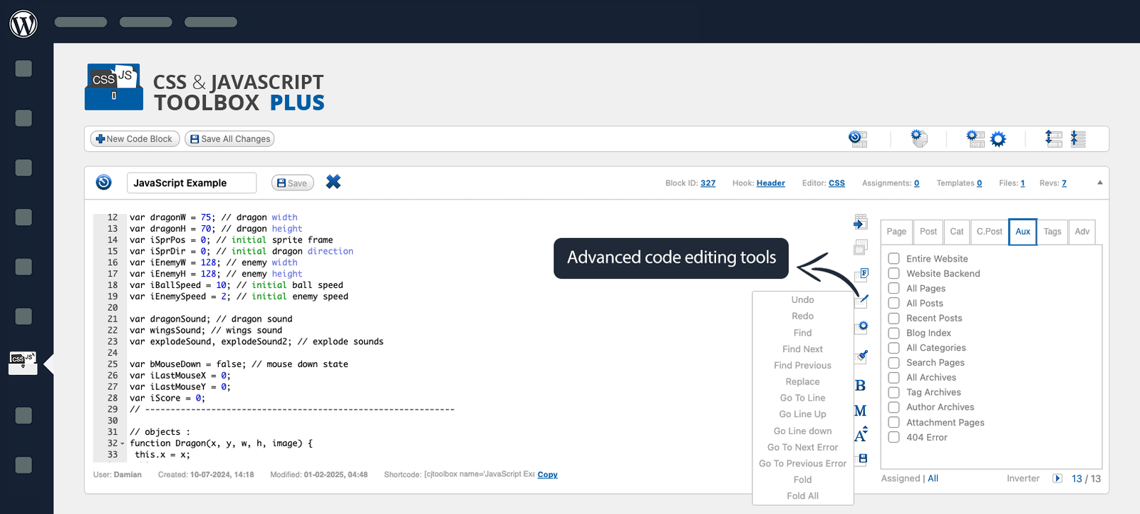Edit the JavaScript Example name field
Viewport: 1140px width, 514px height.
point(192,183)
